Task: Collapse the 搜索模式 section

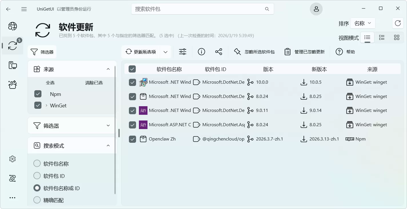Action: (x=108, y=145)
